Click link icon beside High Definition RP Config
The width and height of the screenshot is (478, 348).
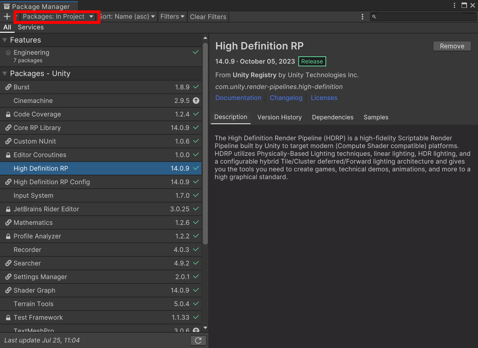pos(8,182)
